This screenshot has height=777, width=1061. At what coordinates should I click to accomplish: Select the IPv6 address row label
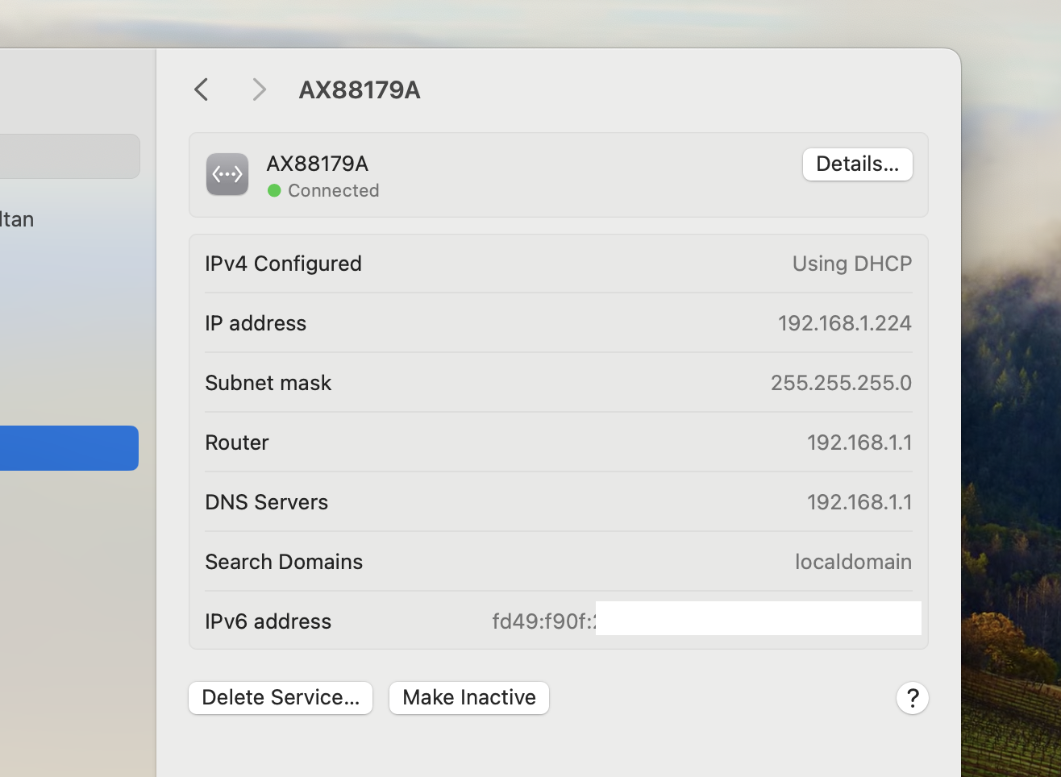click(268, 621)
